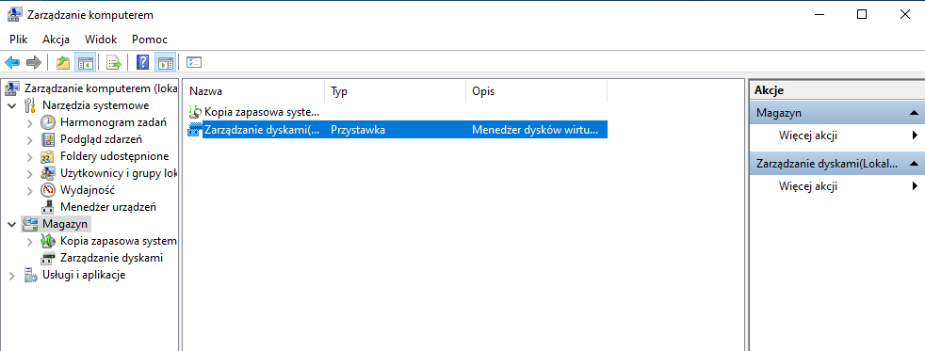Screen dimensions: 925x351
Task: Click the Zarządzanie komputerem root node icon
Action: pyautogui.click(x=11, y=88)
